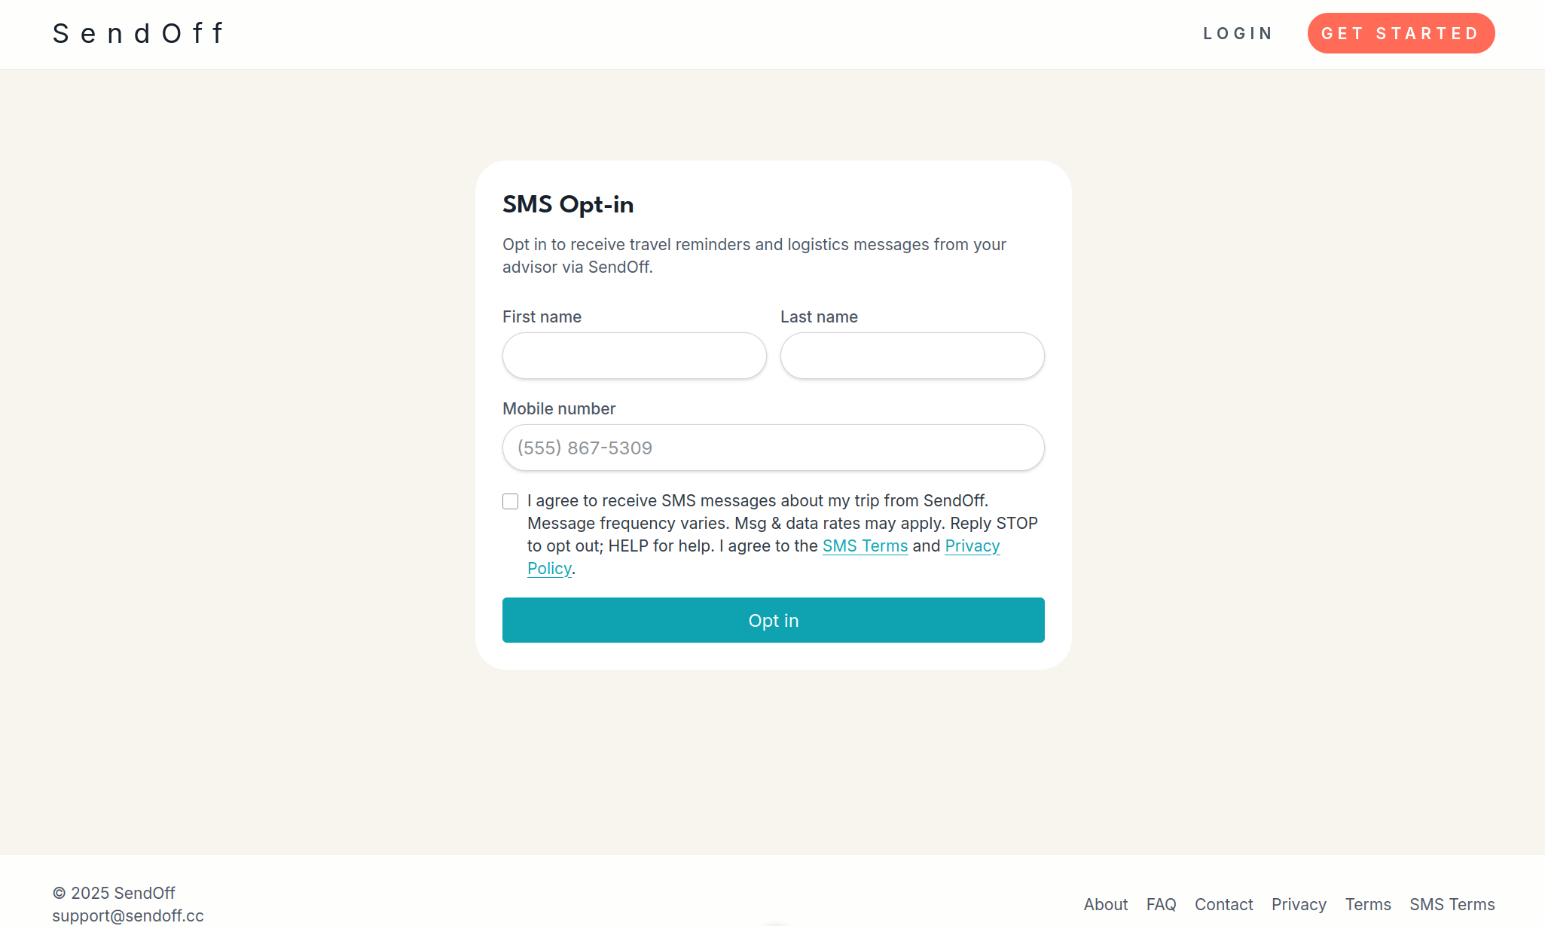This screenshot has height=926, width=1545.
Task: Open Privacy in the footer
Action: (1299, 904)
